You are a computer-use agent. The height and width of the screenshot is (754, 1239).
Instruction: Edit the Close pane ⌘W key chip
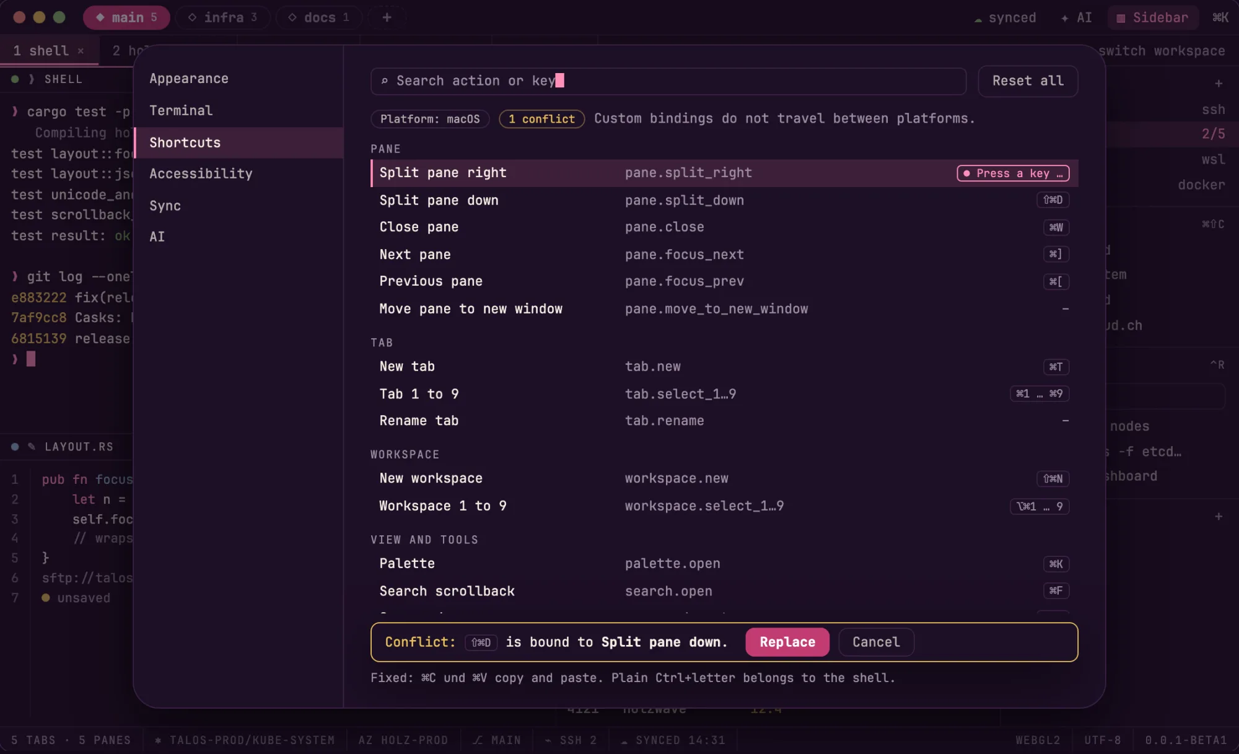(1056, 227)
